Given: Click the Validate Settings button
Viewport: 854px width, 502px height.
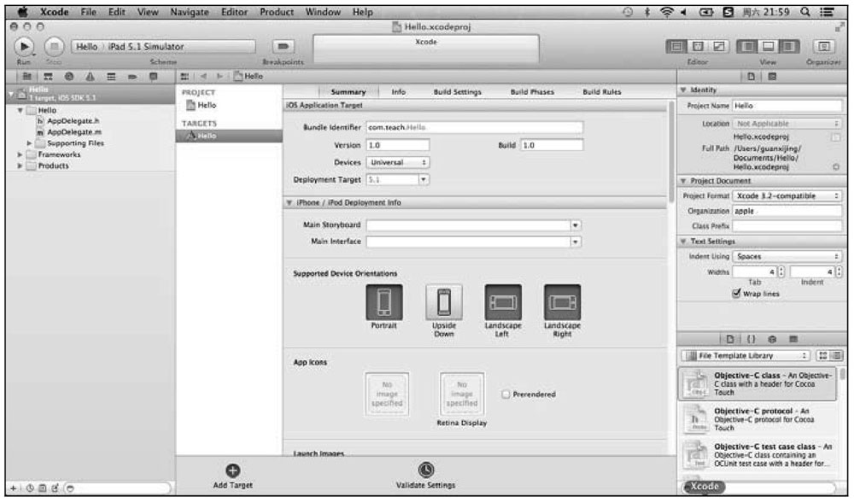Looking at the screenshot, I should (x=425, y=476).
